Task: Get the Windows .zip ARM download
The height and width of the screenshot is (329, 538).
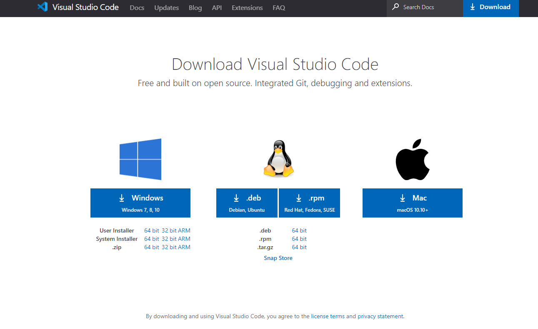Action: pyautogui.click(x=184, y=247)
